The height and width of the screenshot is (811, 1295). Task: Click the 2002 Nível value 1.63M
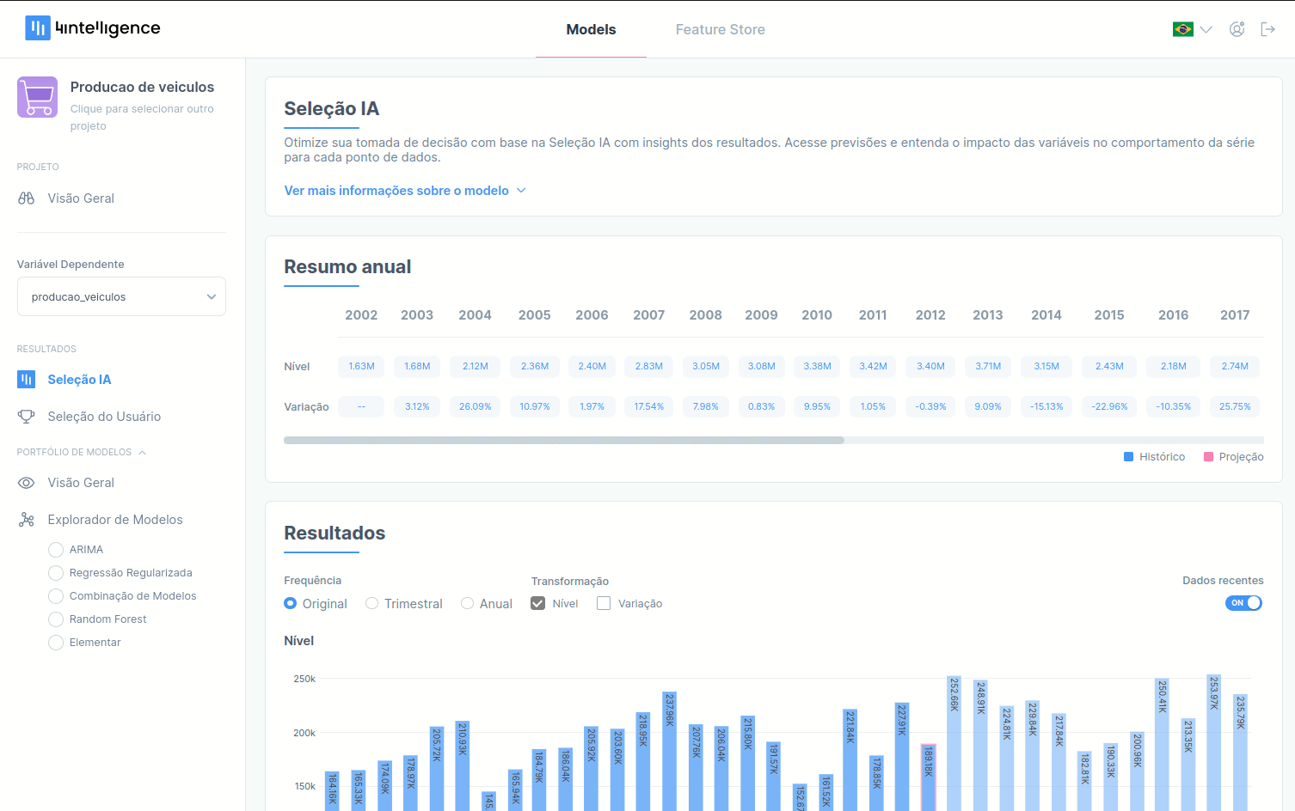click(x=361, y=366)
